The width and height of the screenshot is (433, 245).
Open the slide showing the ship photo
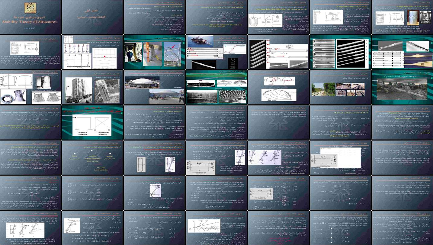click(x=216, y=52)
